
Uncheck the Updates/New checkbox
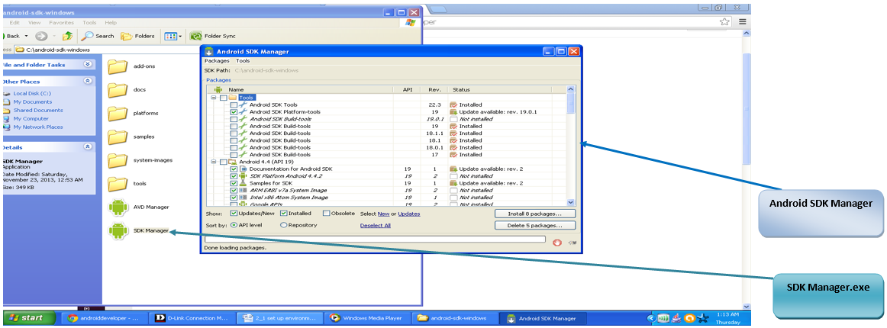[234, 214]
